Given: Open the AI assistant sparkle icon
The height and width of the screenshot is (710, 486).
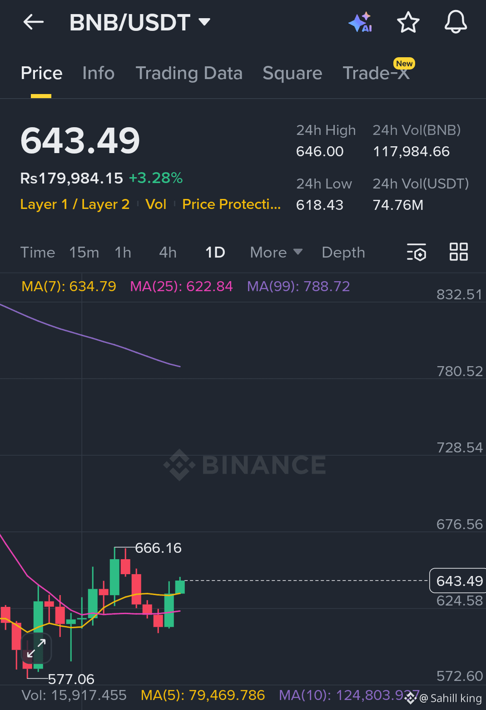Looking at the screenshot, I should (x=360, y=22).
